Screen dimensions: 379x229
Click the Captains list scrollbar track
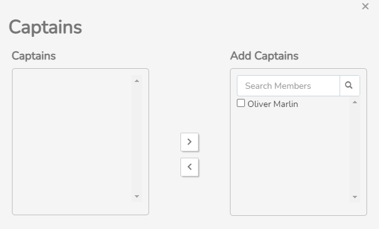137,138
